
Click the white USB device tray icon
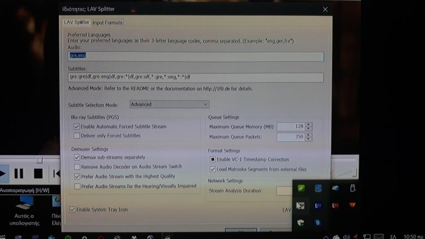click(x=352, y=188)
